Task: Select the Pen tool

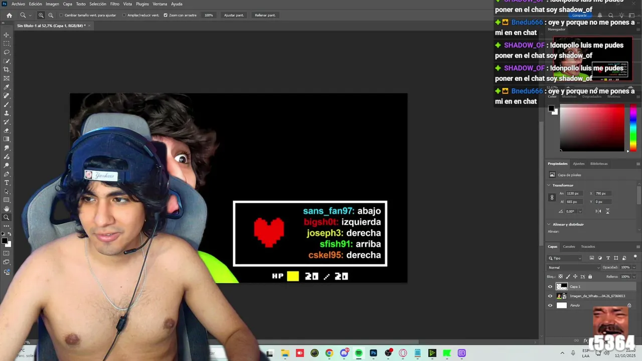Action: click(7, 174)
